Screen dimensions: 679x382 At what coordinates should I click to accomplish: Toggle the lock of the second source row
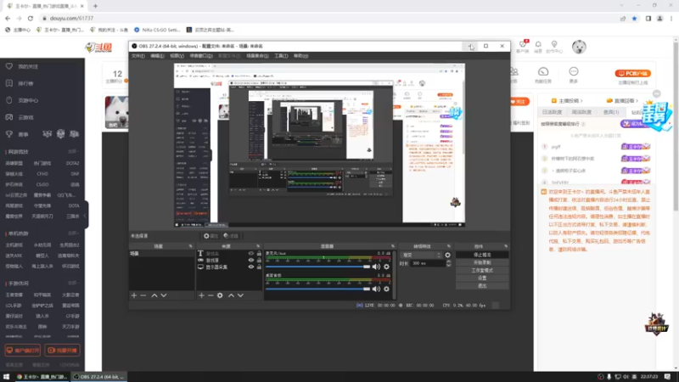(x=259, y=261)
